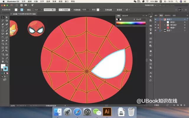Click the black swatch in Color panel

click(119, 19)
